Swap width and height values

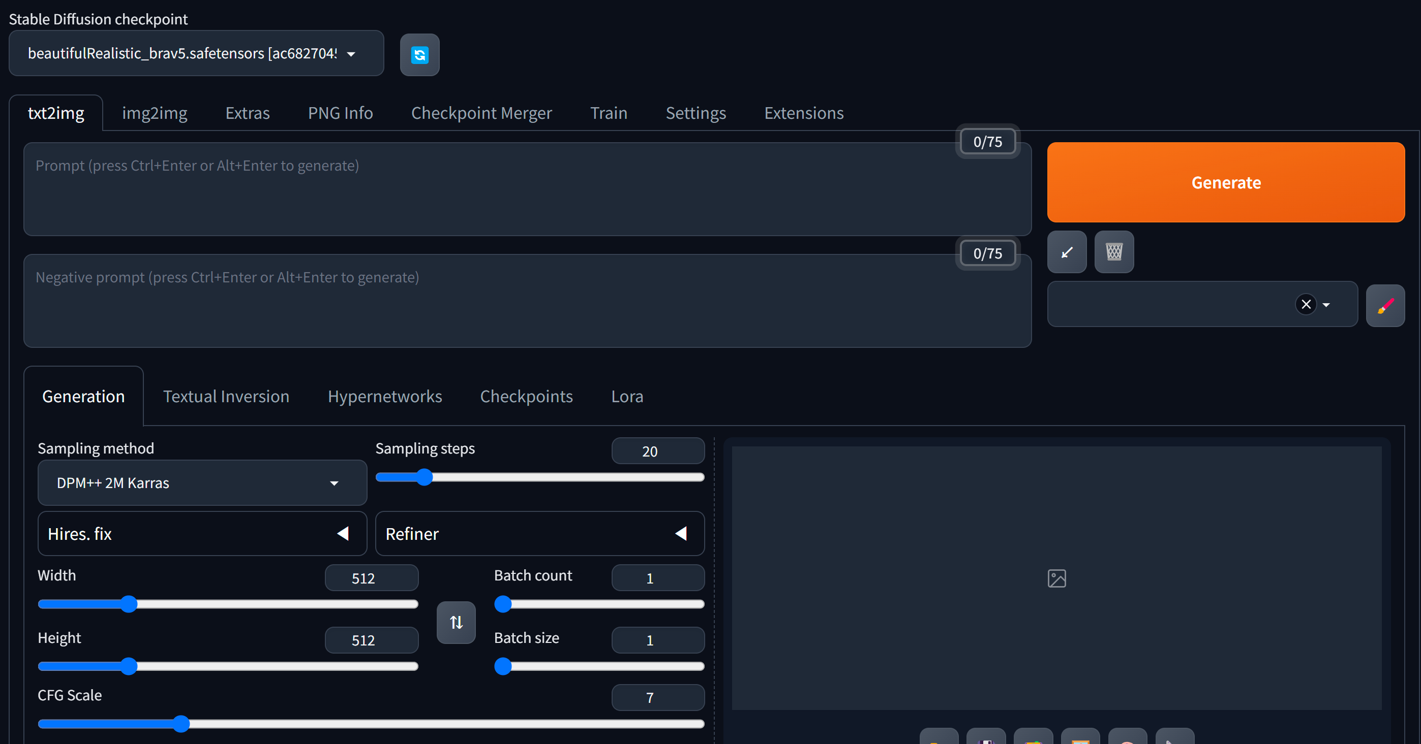[456, 622]
